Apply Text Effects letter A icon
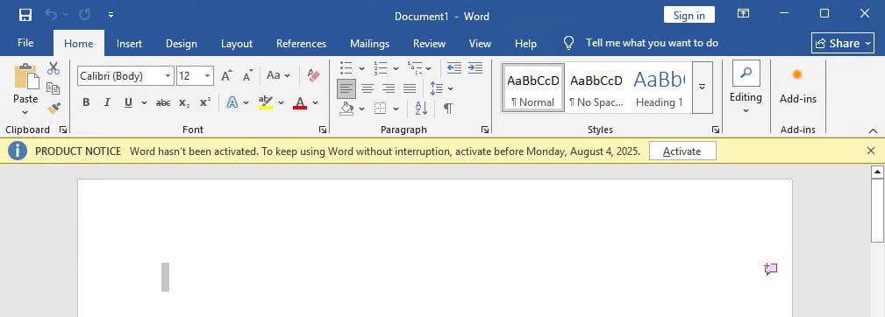This screenshot has height=317, width=885. point(232,102)
